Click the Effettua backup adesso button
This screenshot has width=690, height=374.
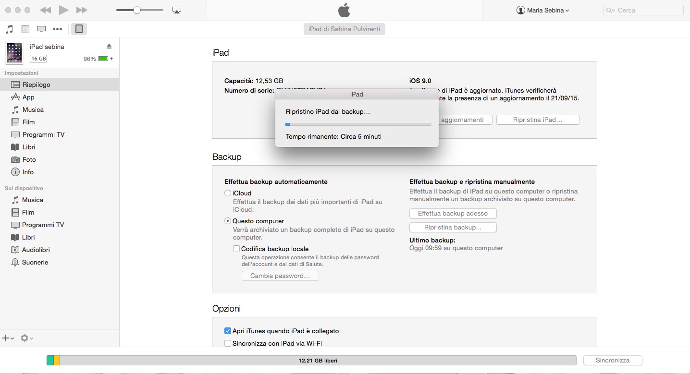pyautogui.click(x=453, y=213)
